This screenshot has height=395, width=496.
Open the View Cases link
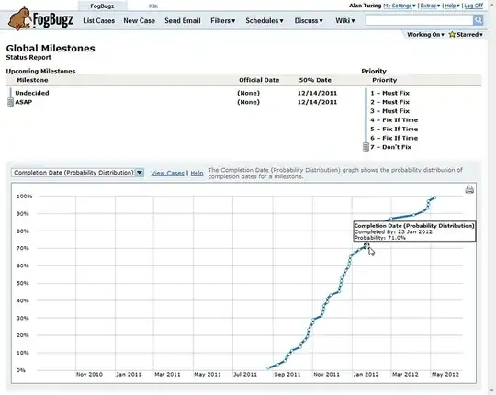(167, 174)
